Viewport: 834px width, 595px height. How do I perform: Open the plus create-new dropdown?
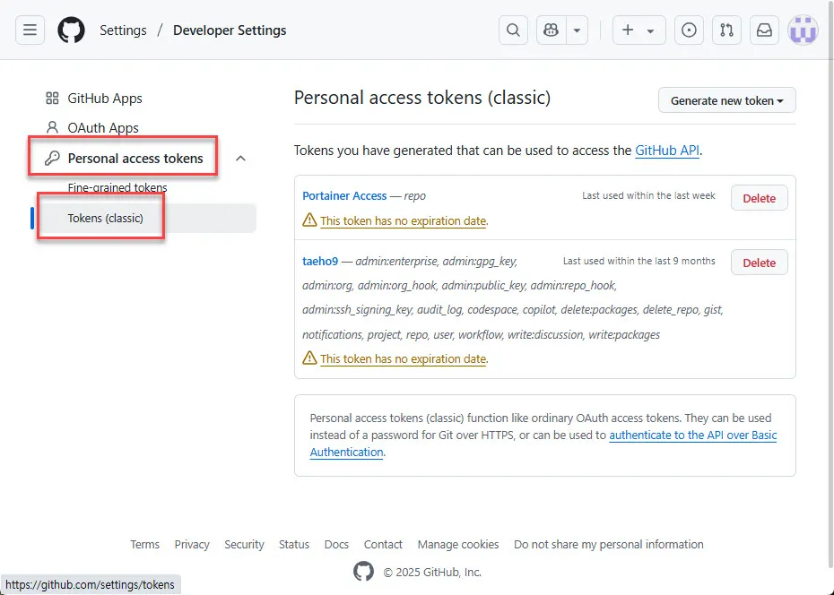(639, 30)
